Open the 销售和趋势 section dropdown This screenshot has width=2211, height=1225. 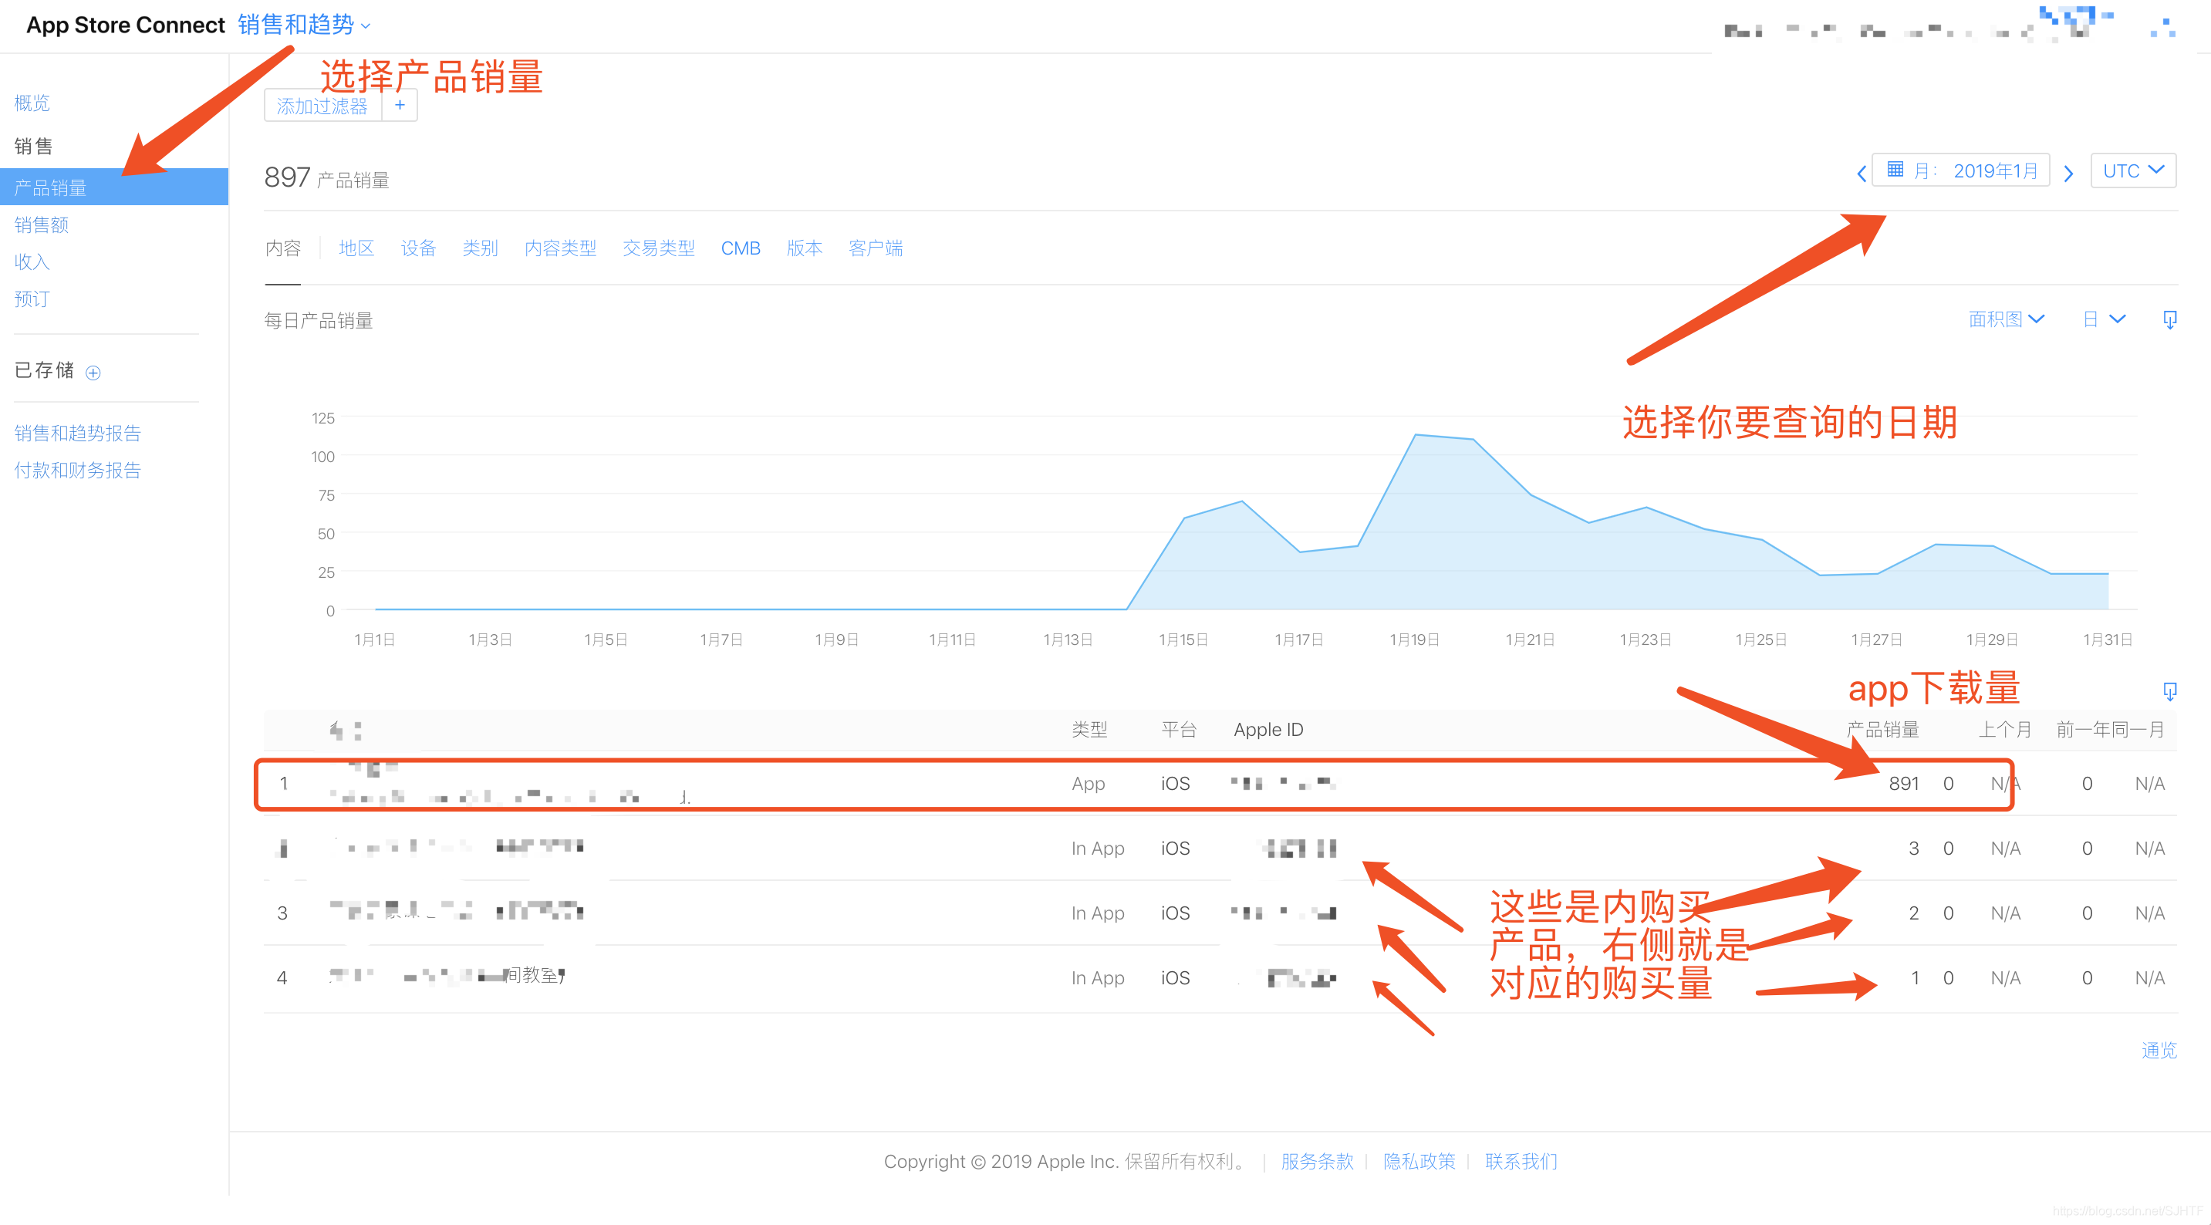[304, 25]
